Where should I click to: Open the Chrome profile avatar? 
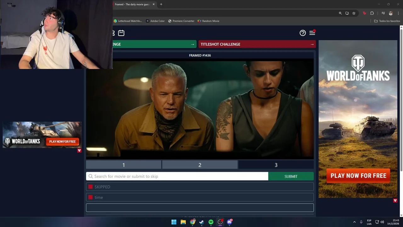(391, 13)
